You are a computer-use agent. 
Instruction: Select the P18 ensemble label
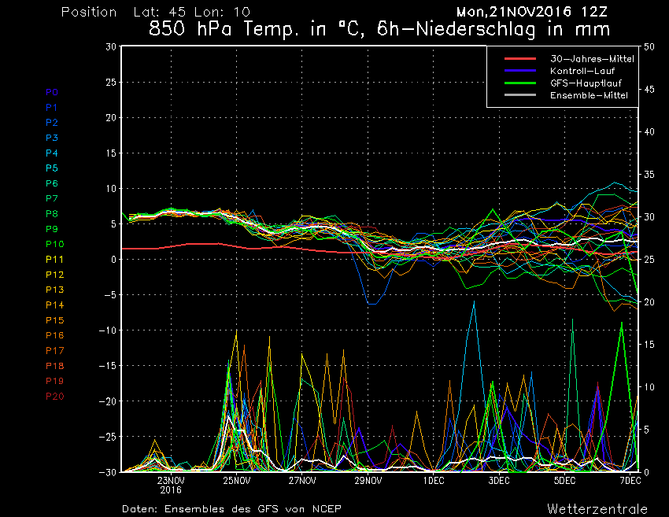[x=54, y=366]
